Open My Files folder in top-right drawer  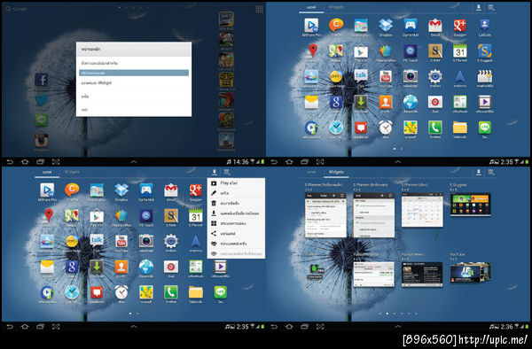[x=459, y=128]
